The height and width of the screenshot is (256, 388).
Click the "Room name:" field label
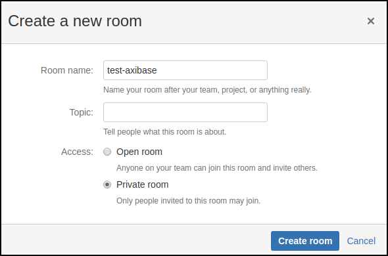point(67,70)
